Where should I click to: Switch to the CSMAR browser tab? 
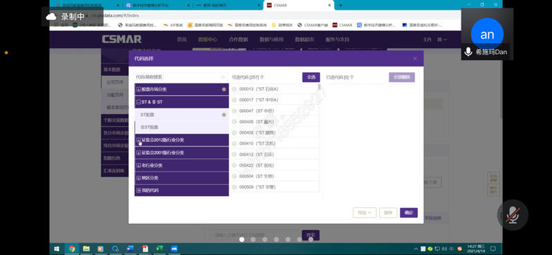click(x=298, y=6)
